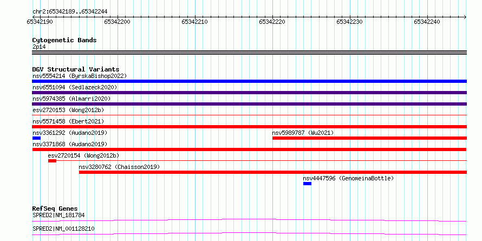The height and width of the screenshot is (241, 482).
Task: Click the chr2:65342189..65342244 region label
Action: click(70, 12)
